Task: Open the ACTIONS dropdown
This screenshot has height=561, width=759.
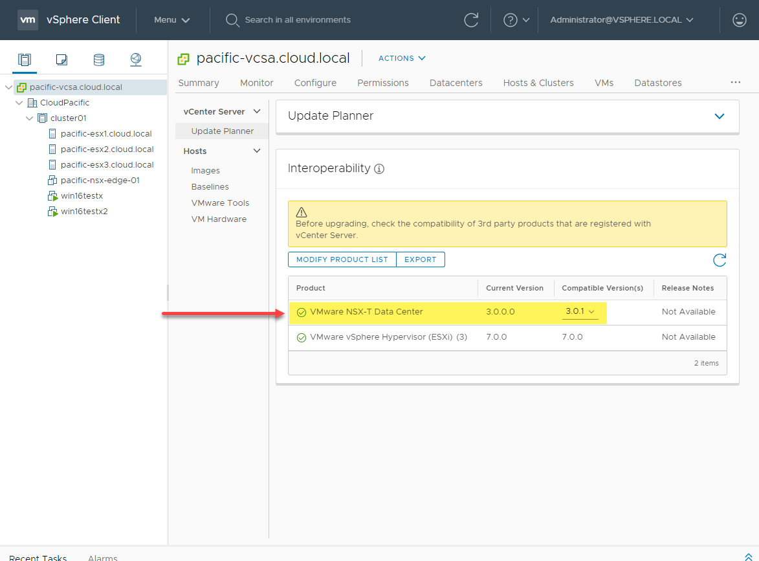Action: click(402, 58)
